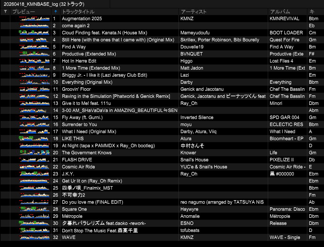Select Get Ur lit on (Ray_Oh Remix)
324x247 pixels.
click(x=92, y=181)
